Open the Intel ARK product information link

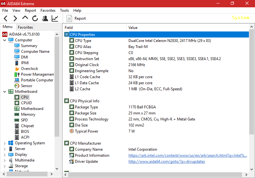click(x=188, y=155)
